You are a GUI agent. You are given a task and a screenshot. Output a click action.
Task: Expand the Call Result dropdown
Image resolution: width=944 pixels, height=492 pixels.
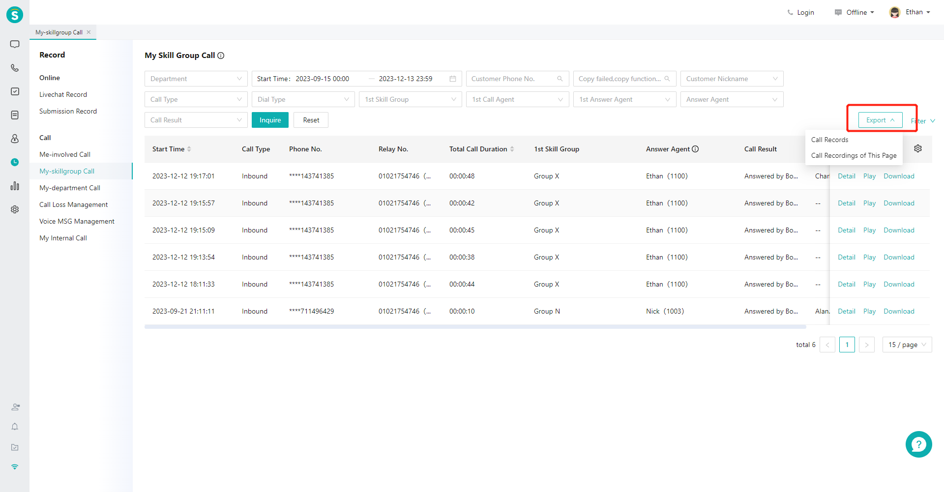tap(196, 120)
